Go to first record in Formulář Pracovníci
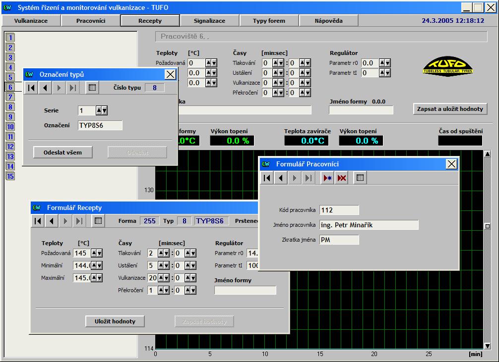The image size is (499, 362). [267, 178]
